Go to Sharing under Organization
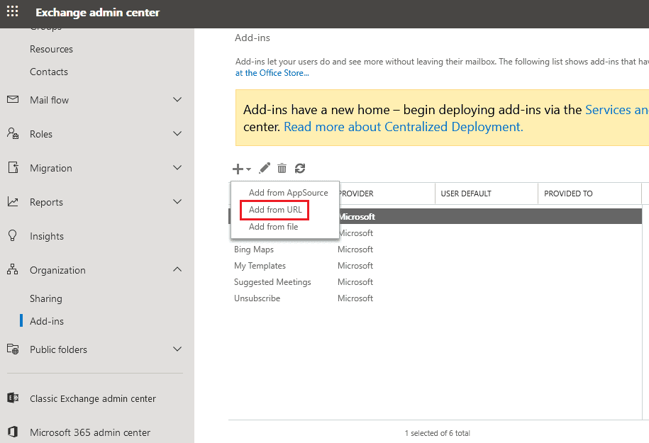649x443 pixels. coord(46,298)
